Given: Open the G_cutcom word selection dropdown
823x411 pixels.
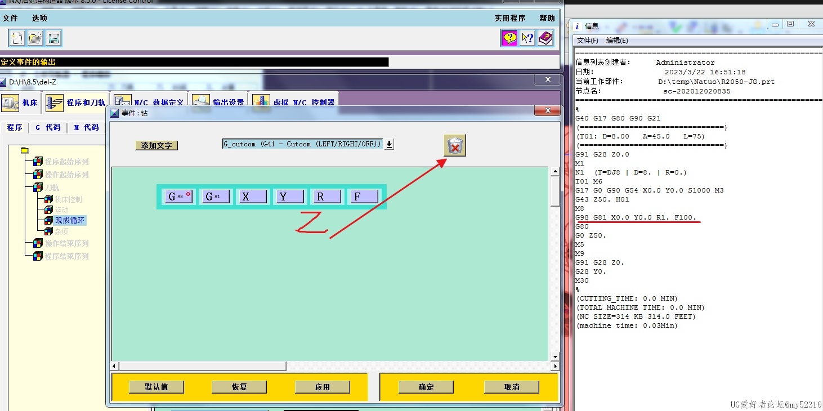Looking at the screenshot, I should coord(389,144).
